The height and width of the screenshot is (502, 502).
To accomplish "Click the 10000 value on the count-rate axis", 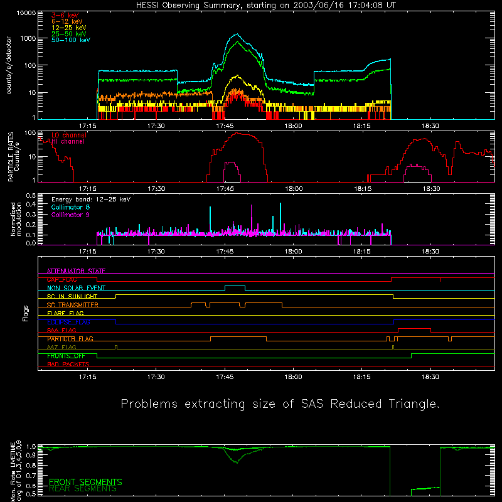I will (x=26, y=13).
